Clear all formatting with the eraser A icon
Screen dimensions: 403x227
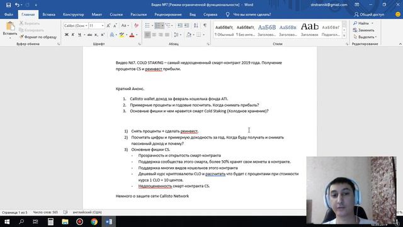click(x=136, y=25)
